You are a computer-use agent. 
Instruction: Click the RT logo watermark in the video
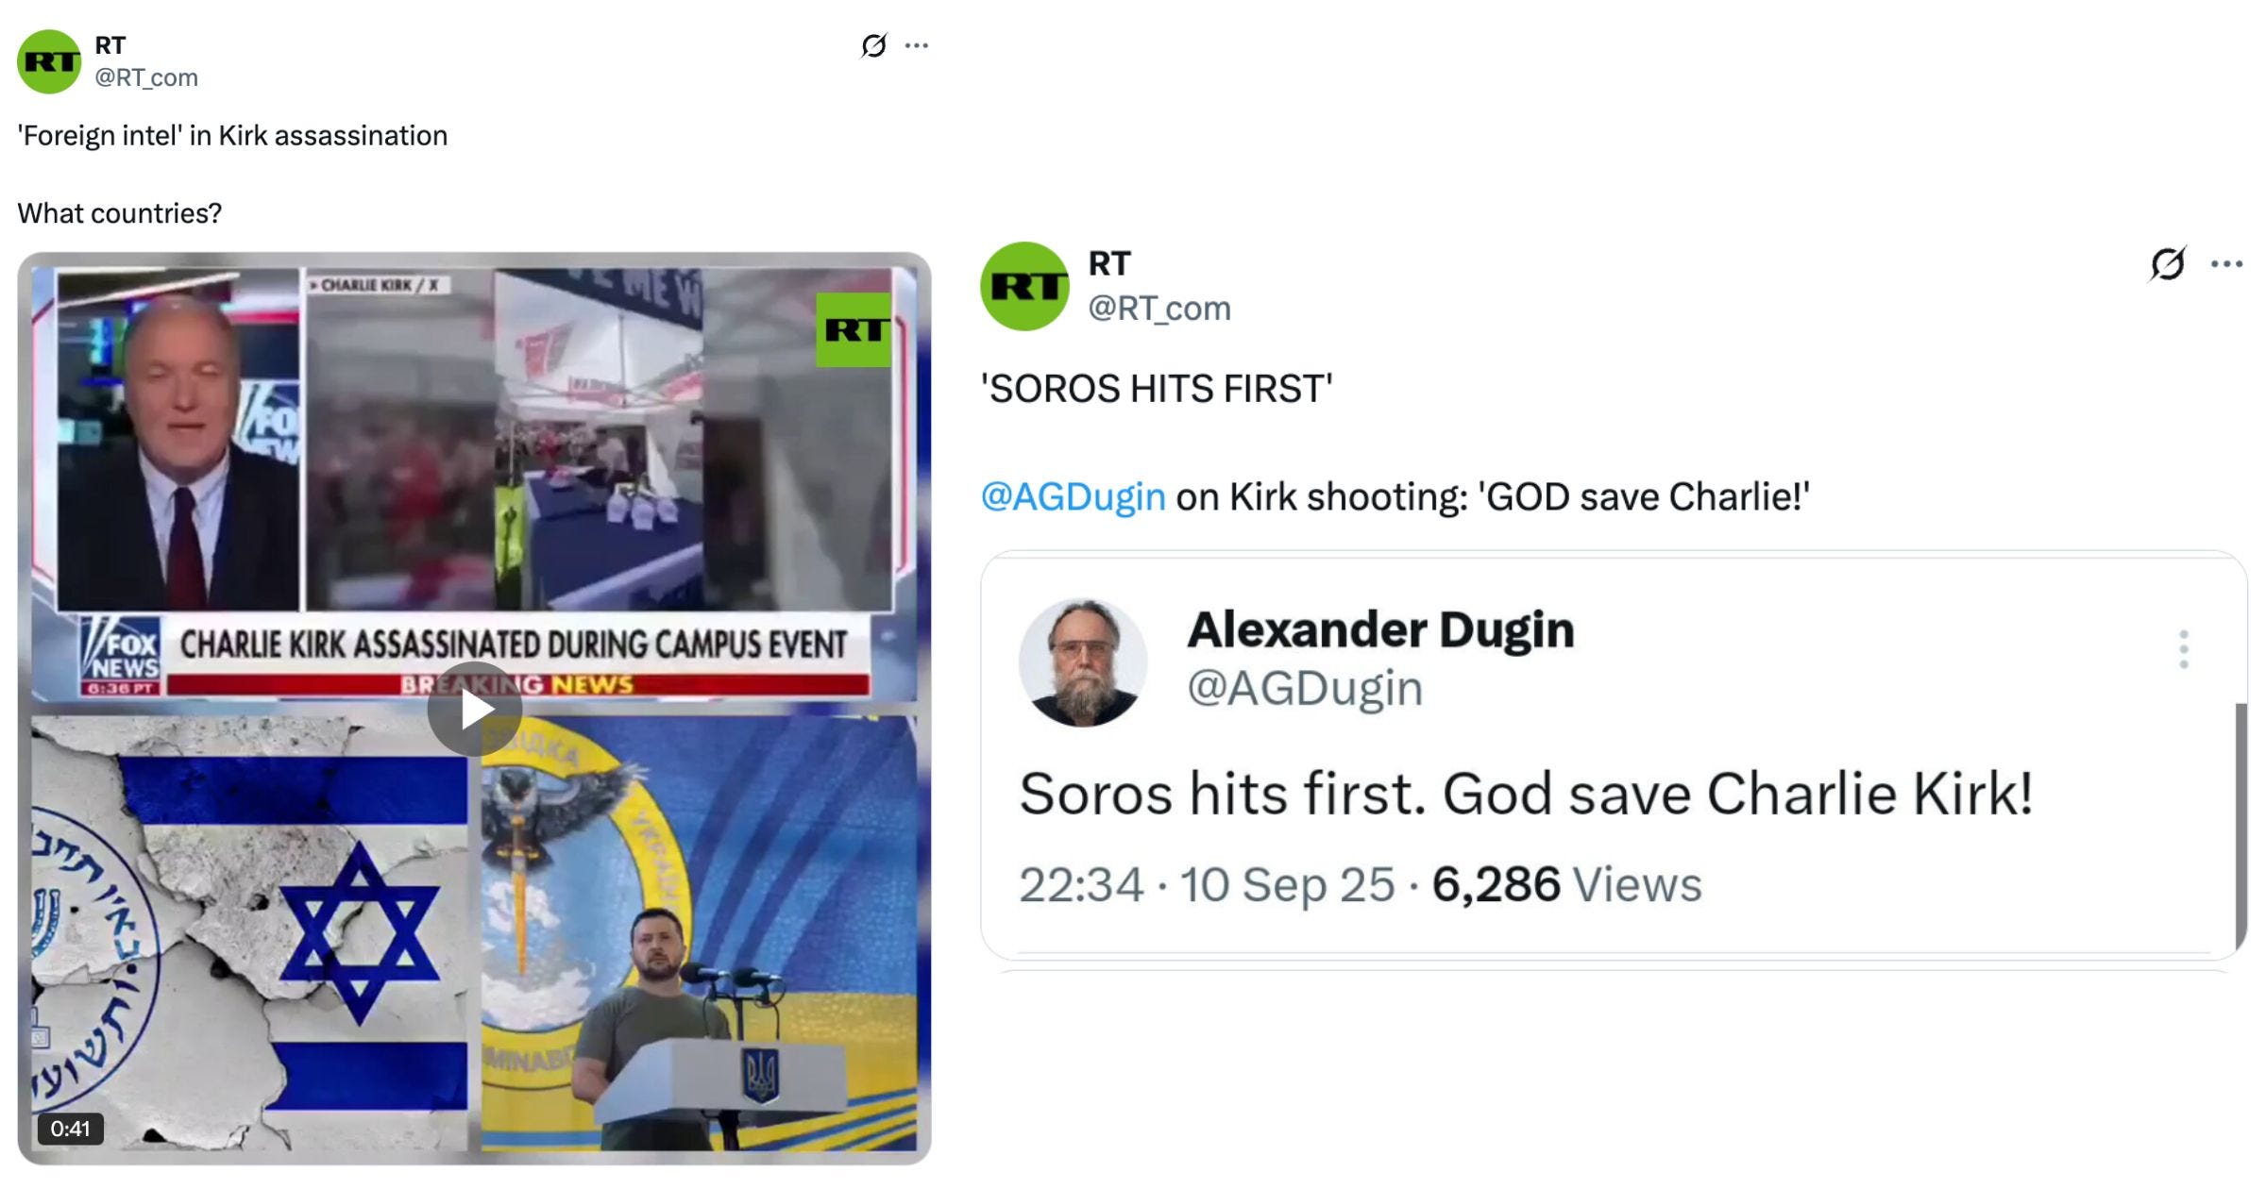tap(854, 329)
